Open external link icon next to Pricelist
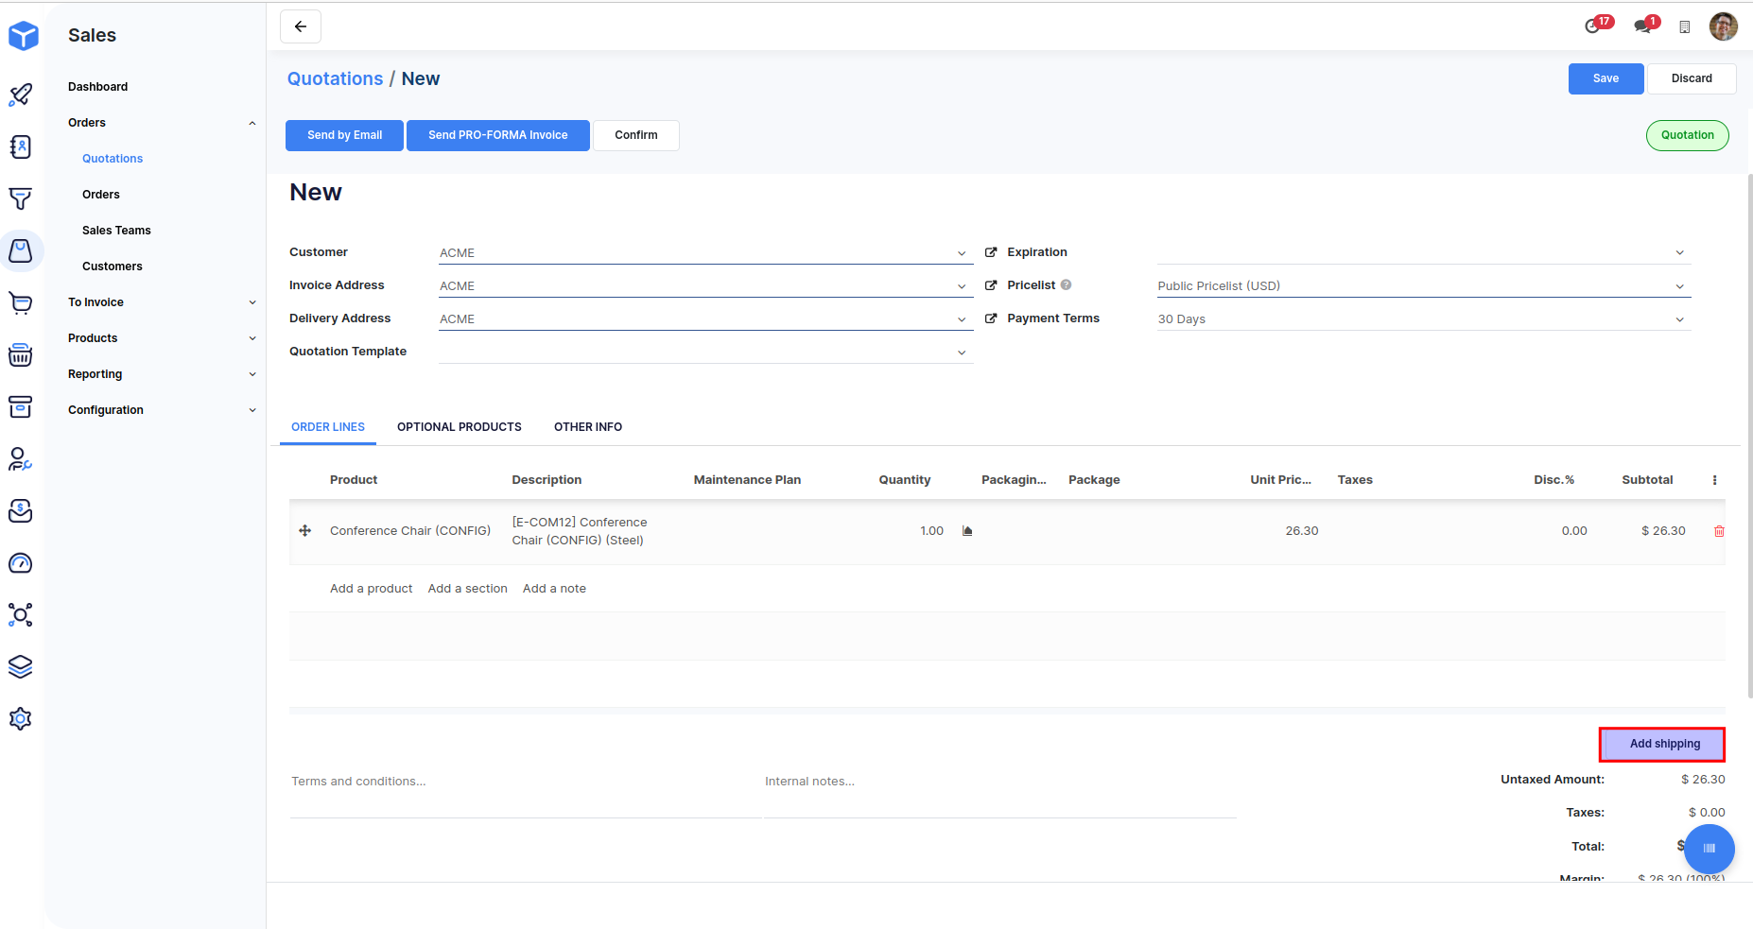1753x929 pixels. [991, 285]
